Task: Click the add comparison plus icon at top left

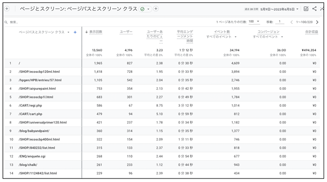Action: click(7, 9)
